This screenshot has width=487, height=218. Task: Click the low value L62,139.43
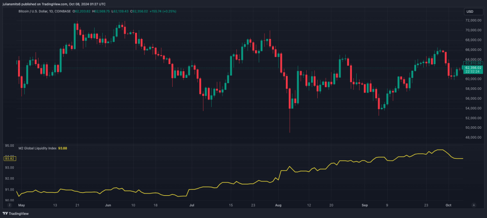tap(120, 11)
